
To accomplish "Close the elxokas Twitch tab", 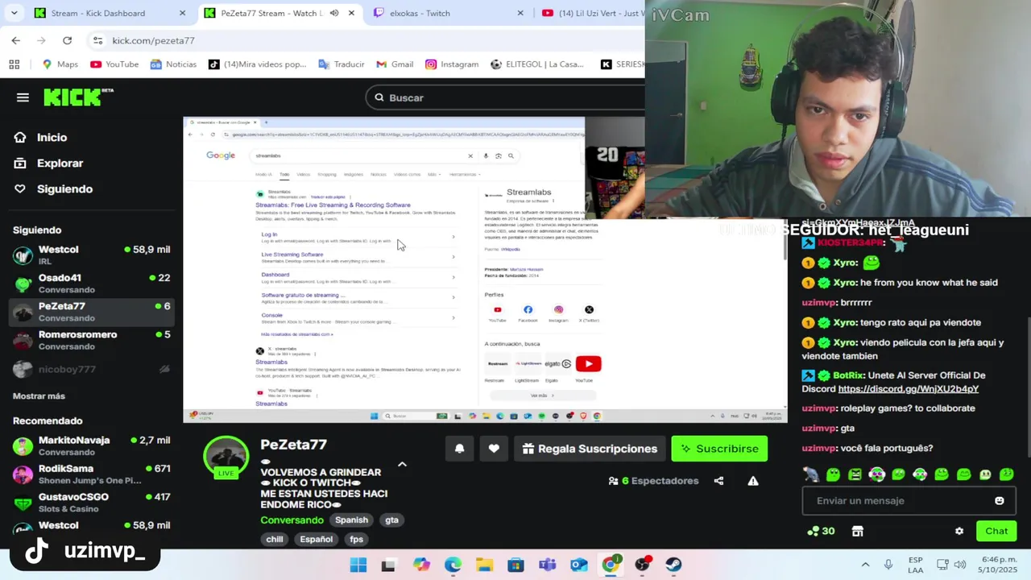I will (520, 13).
